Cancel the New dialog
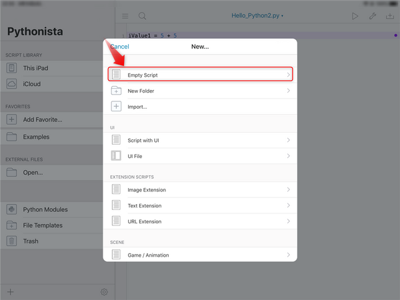This screenshot has height=300, width=400. point(119,47)
